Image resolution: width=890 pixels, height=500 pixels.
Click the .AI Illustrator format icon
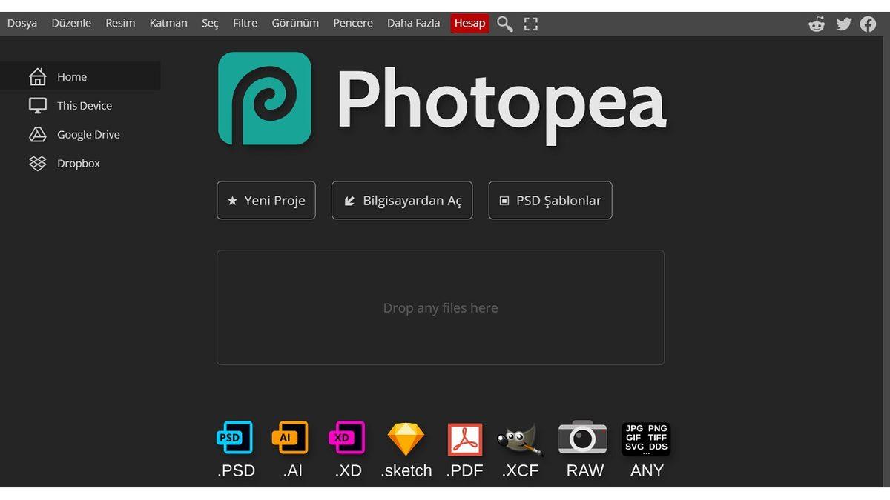(290, 438)
